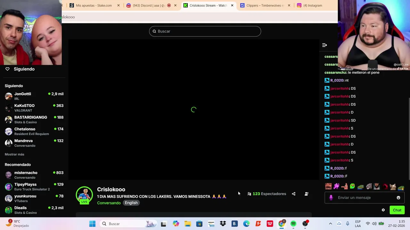Screen dimensions: 410x230
Task: Open Dropbox from the taskbar
Action: coord(223,224)
